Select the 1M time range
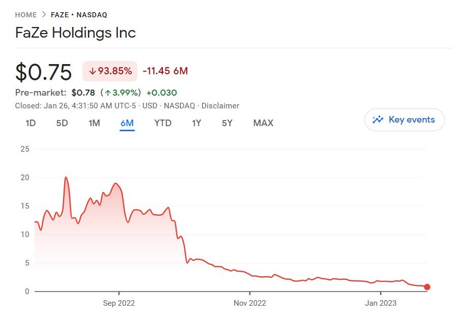Screen dimensions: 452x320 (x=94, y=123)
